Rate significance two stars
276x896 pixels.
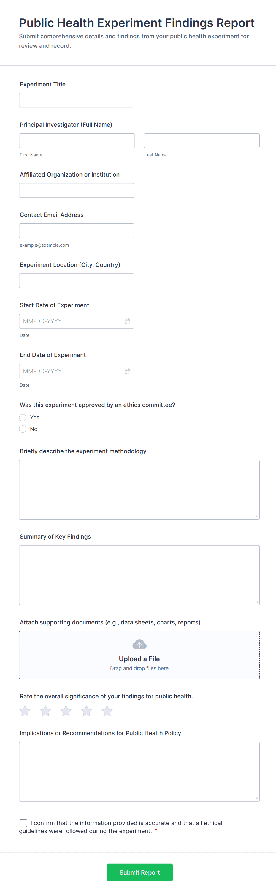[x=45, y=711]
